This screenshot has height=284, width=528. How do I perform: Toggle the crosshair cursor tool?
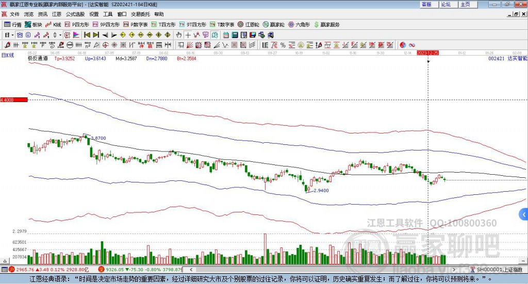(188, 35)
